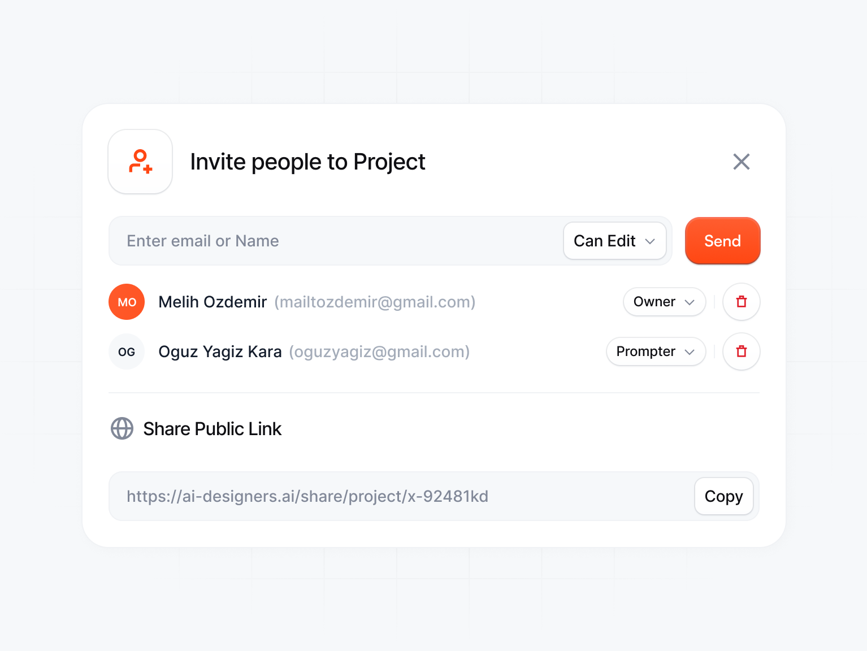Select the shared project URL text
Viewport: 867px width, 651px height.
(x=307, y=496)
